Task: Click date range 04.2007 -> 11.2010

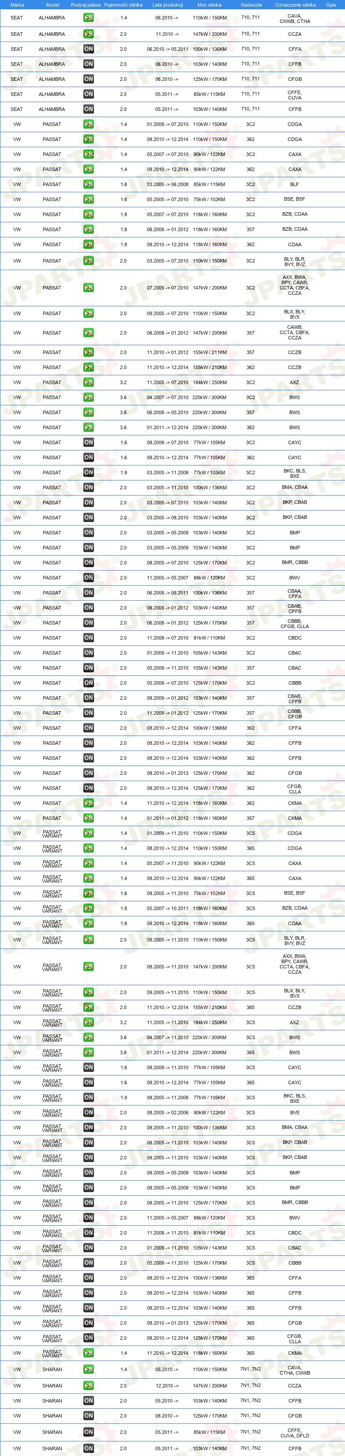Action: point(168,1038)
